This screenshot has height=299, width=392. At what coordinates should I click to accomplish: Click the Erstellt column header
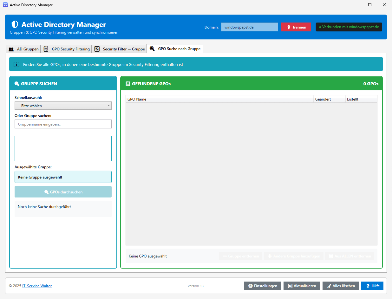point(361,99)
